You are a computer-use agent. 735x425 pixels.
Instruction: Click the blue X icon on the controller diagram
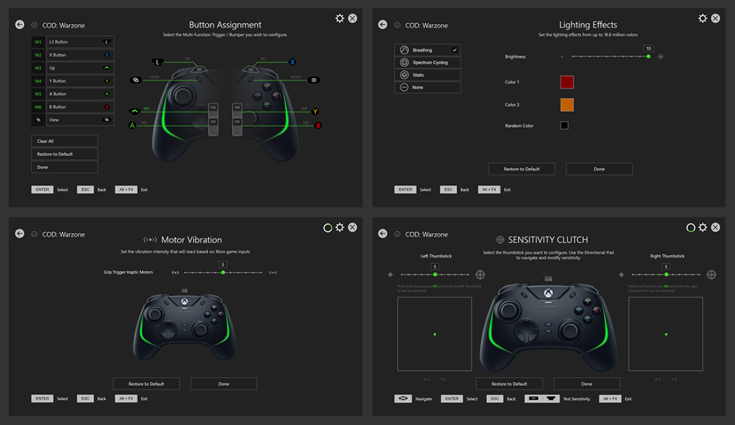pyautogui.click(x=292, y=62)
